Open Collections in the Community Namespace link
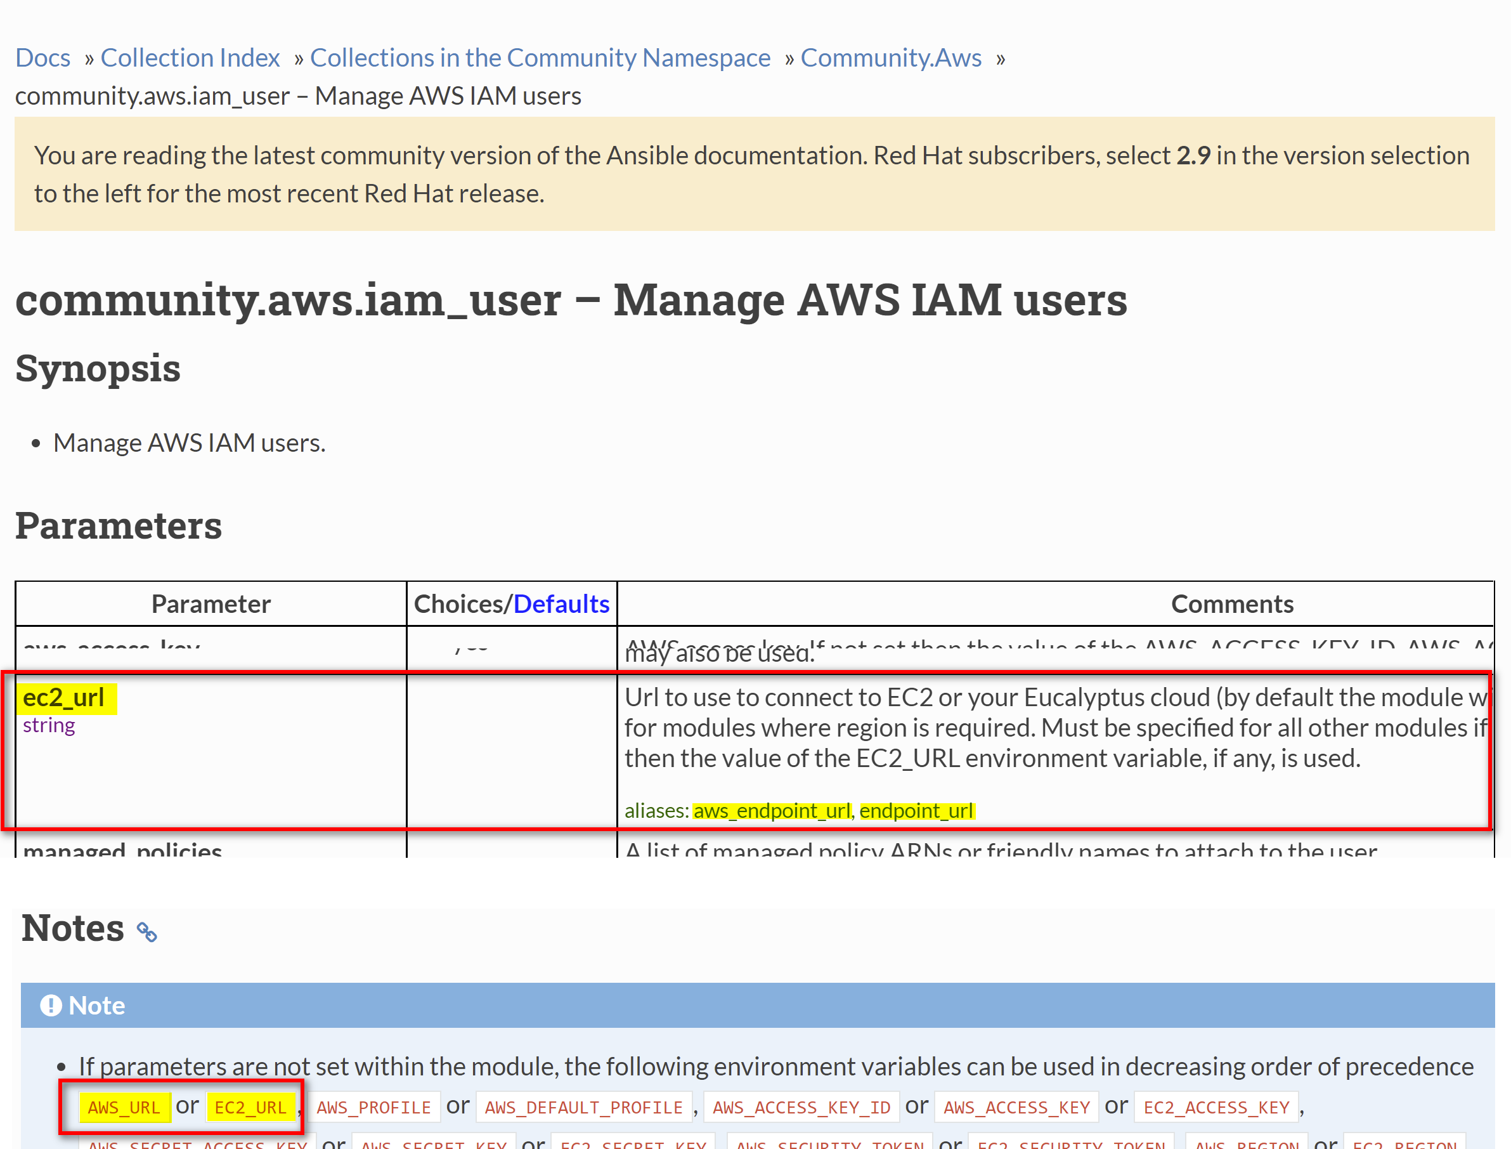Viewport: 1511px width, 1149px height. (540, 58)
